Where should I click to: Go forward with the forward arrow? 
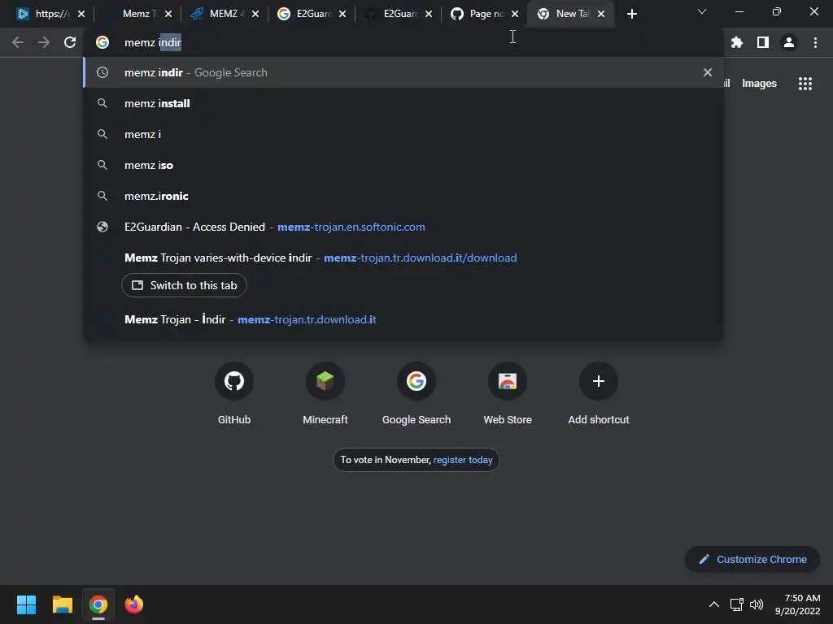tap(44, 42)
